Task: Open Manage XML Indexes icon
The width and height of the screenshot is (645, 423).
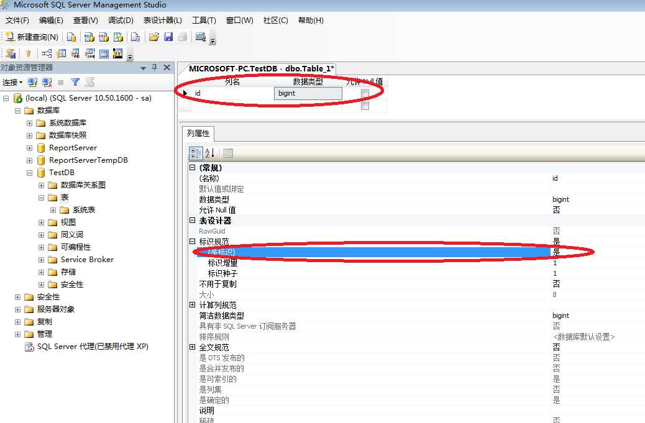Action: pyautogui.click(x=89, y=53)
